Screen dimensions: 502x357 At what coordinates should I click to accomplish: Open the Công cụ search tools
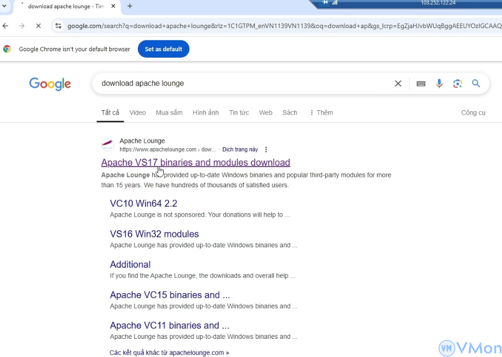473,112
